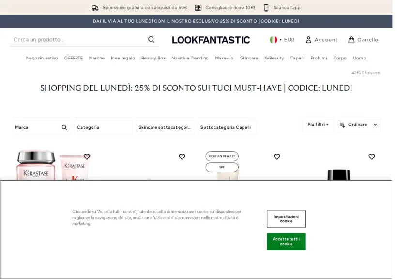Image resolution: width=397 pixels, height=279 pixels.
Task: Open Uomo menu item
Action: pyautogui.click(x=360, y=58)
